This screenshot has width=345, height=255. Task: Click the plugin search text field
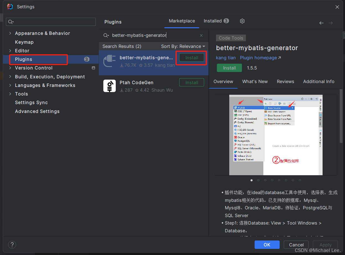coord(154,35)
